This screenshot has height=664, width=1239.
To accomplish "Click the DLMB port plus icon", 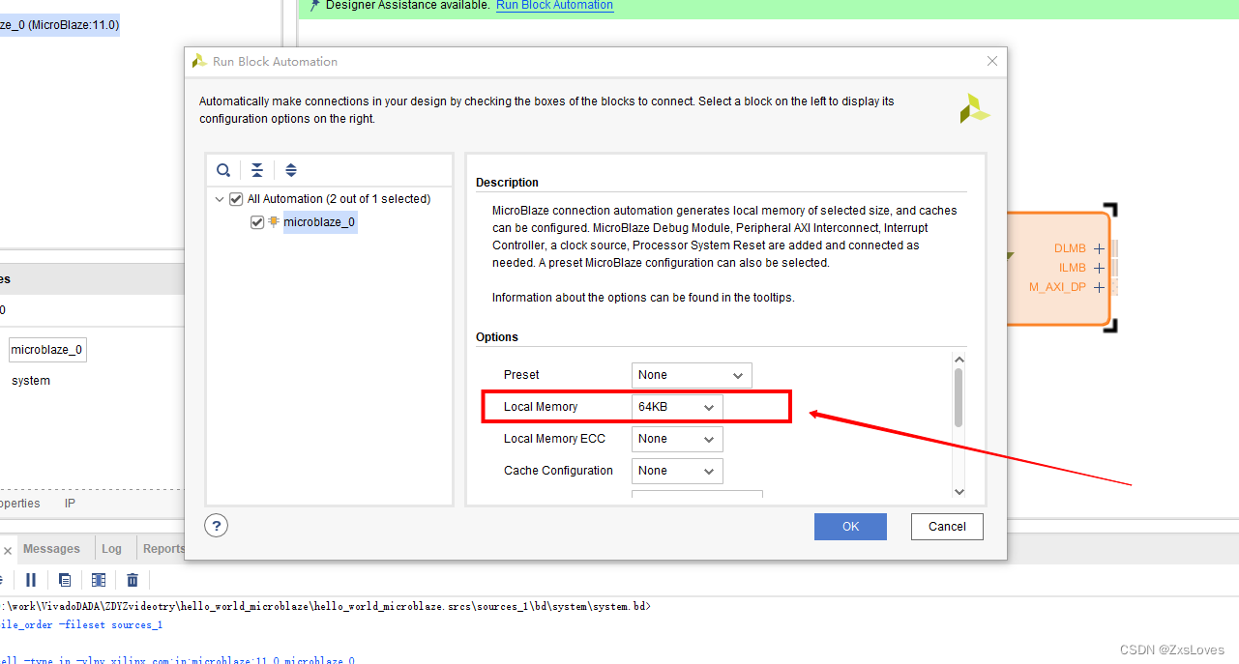I will coord(1099,249).
